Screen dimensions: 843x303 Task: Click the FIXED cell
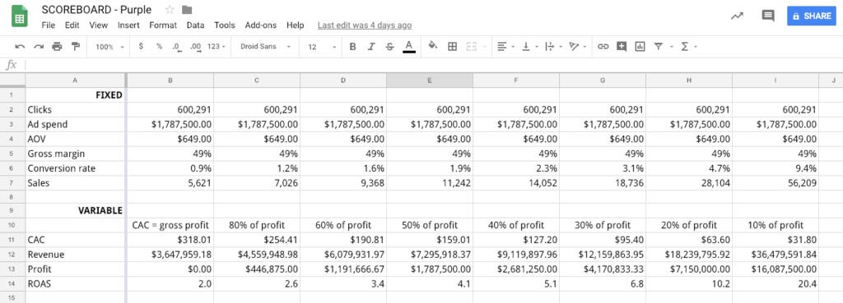tap(75, 95)
